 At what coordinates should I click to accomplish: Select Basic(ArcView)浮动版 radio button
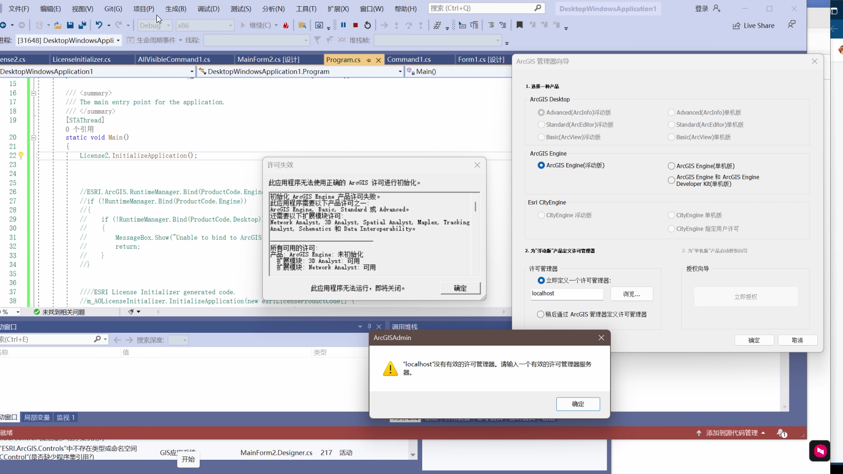point(541,137)
